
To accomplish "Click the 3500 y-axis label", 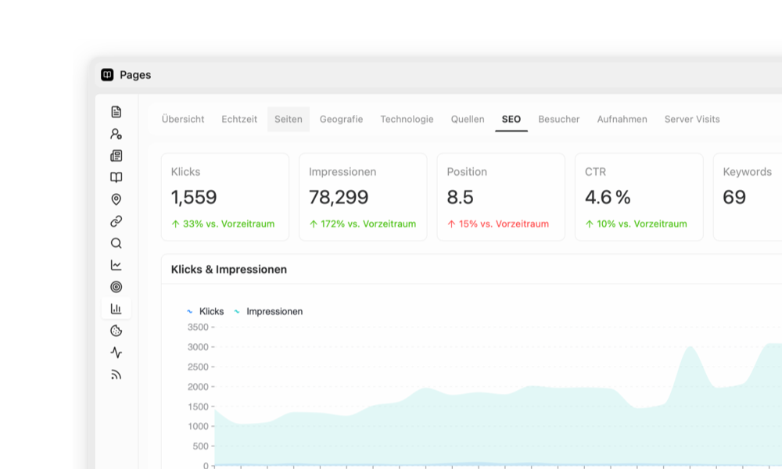I will [198, 328].
